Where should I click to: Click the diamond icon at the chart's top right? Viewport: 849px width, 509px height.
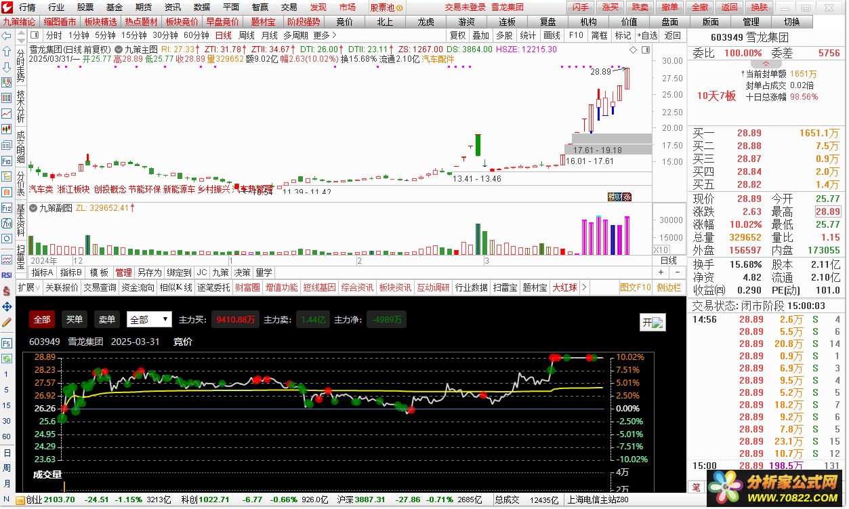click(633, 49)
